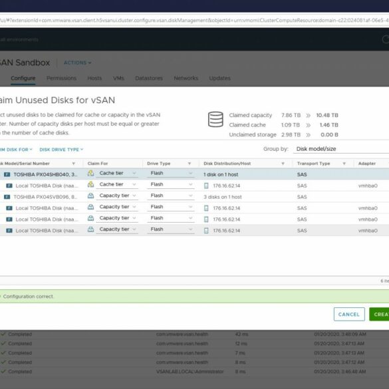Click the '3 disks on 1 host' cell
389x389 pixels.
click(223, 197)
